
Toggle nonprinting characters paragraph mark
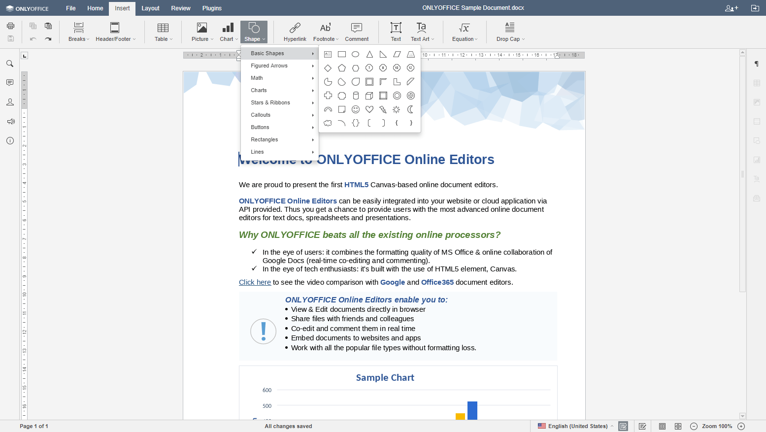[757, 64]
